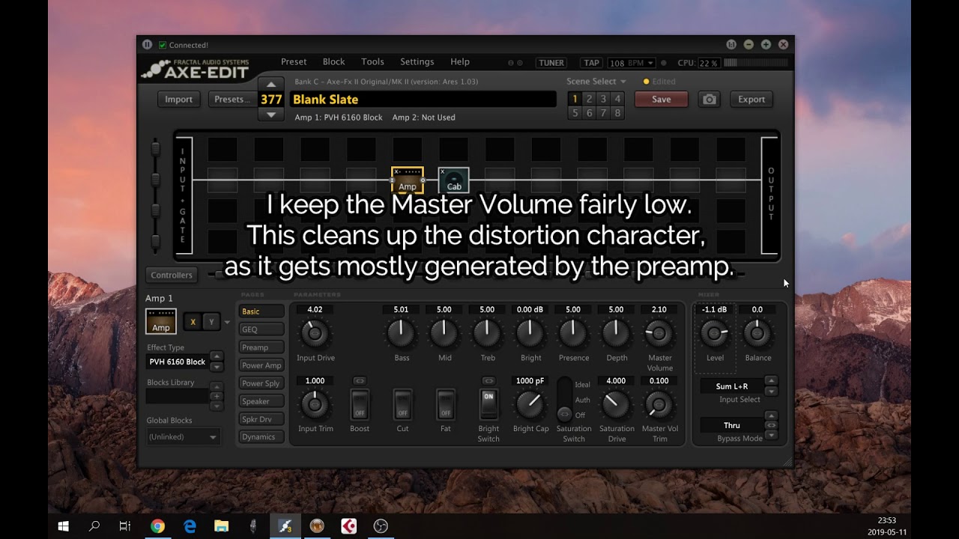The width and height of the screenshot is (959, 539).
Task: Click the Level knob in Mixer
Action: pyautogui.click(x=714, y=332)
